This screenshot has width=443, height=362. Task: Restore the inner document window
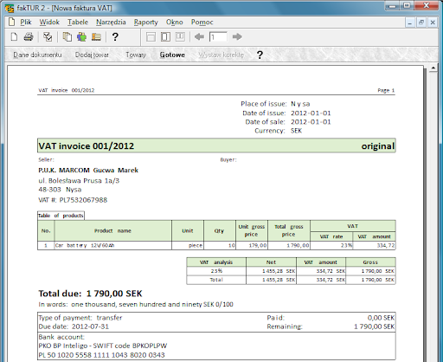pyautogui.click(x=421, y=23)
